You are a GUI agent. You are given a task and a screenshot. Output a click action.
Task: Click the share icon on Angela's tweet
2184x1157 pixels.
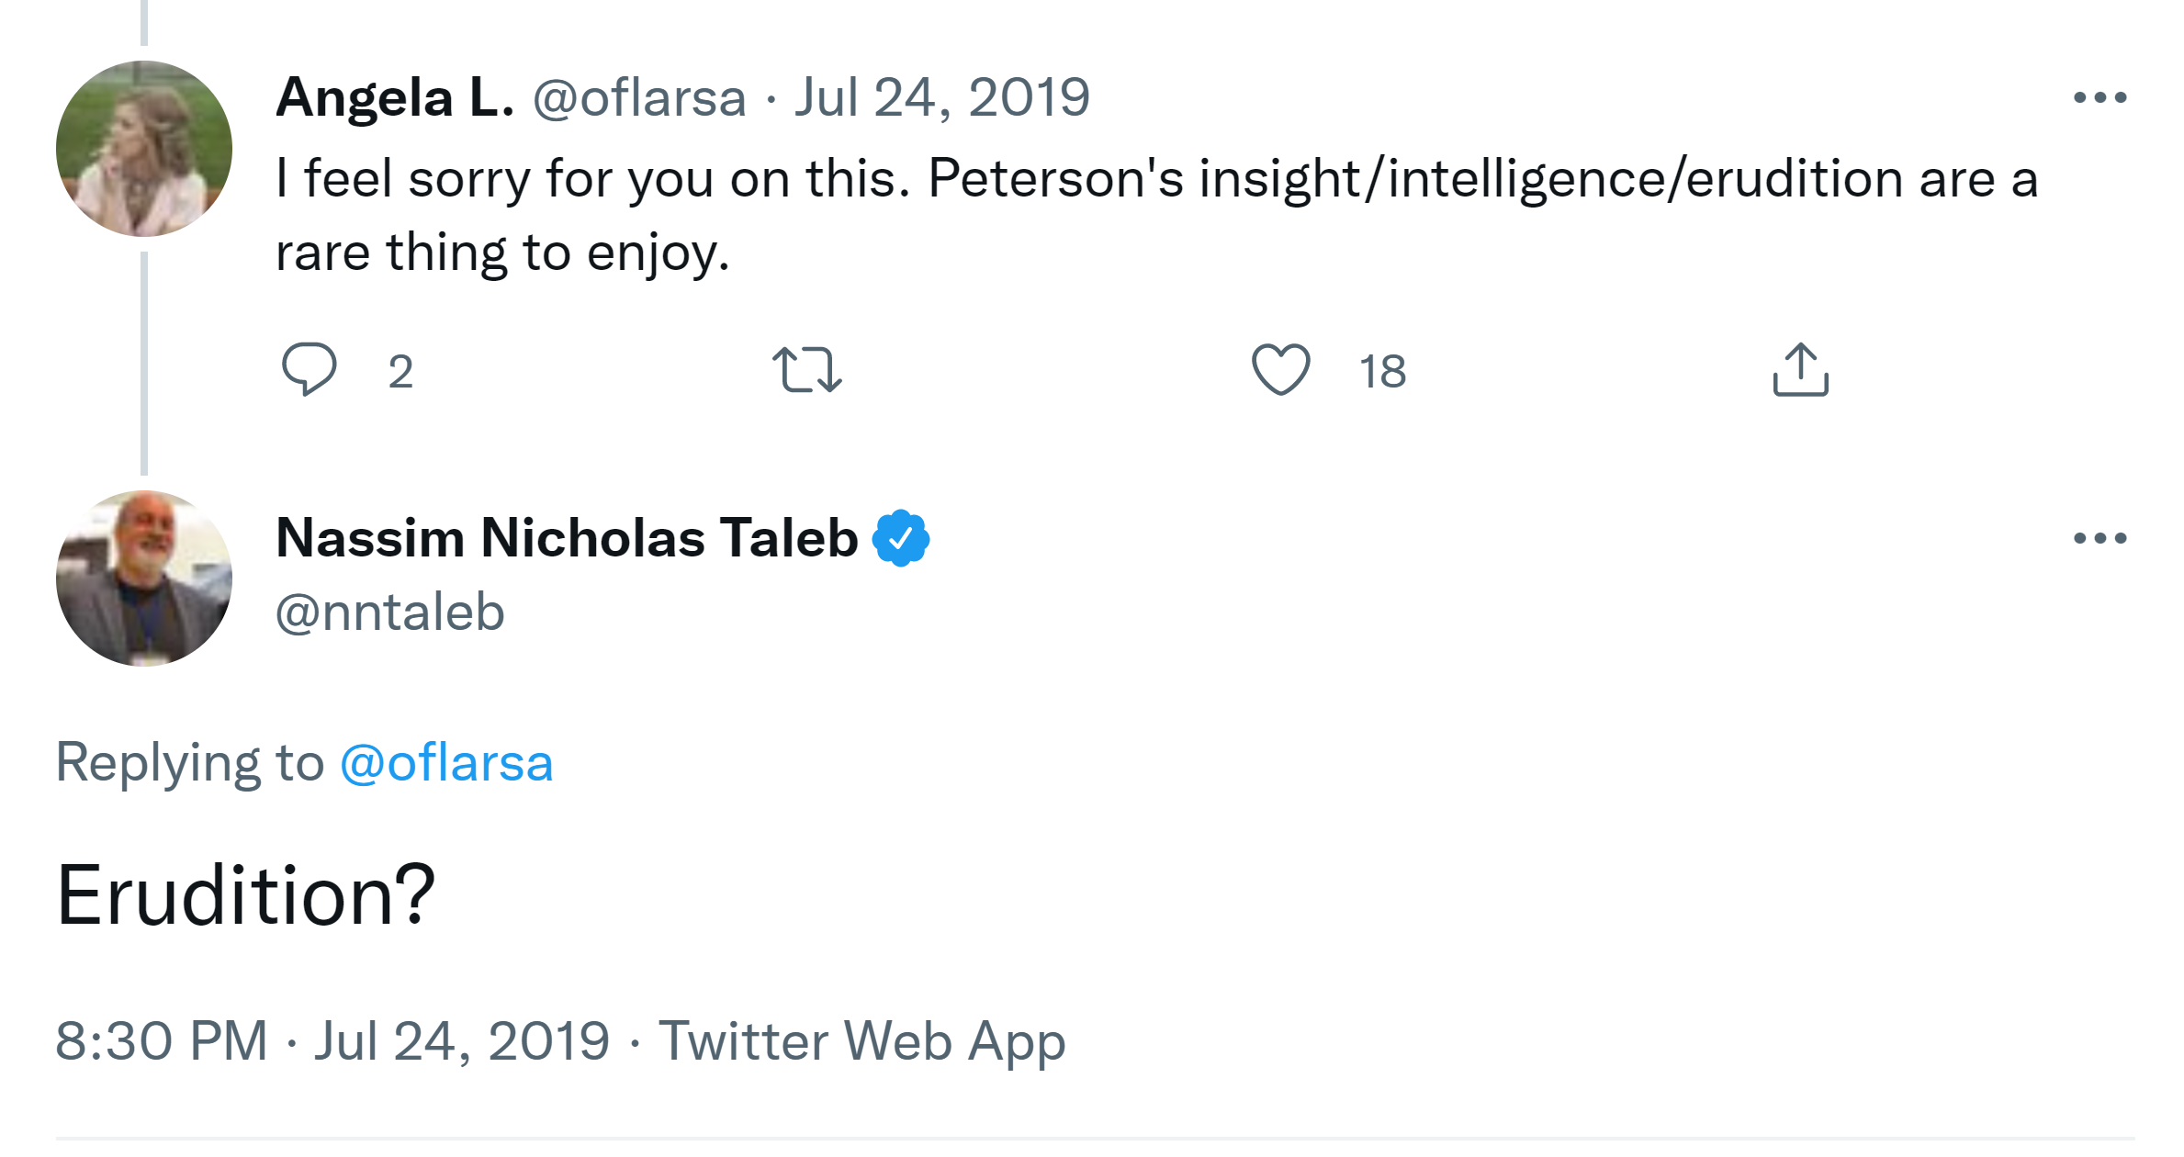coord(1800,369)
